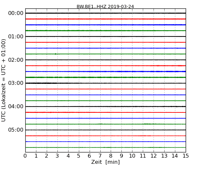Click the 05:00 time label

(16, 130)
